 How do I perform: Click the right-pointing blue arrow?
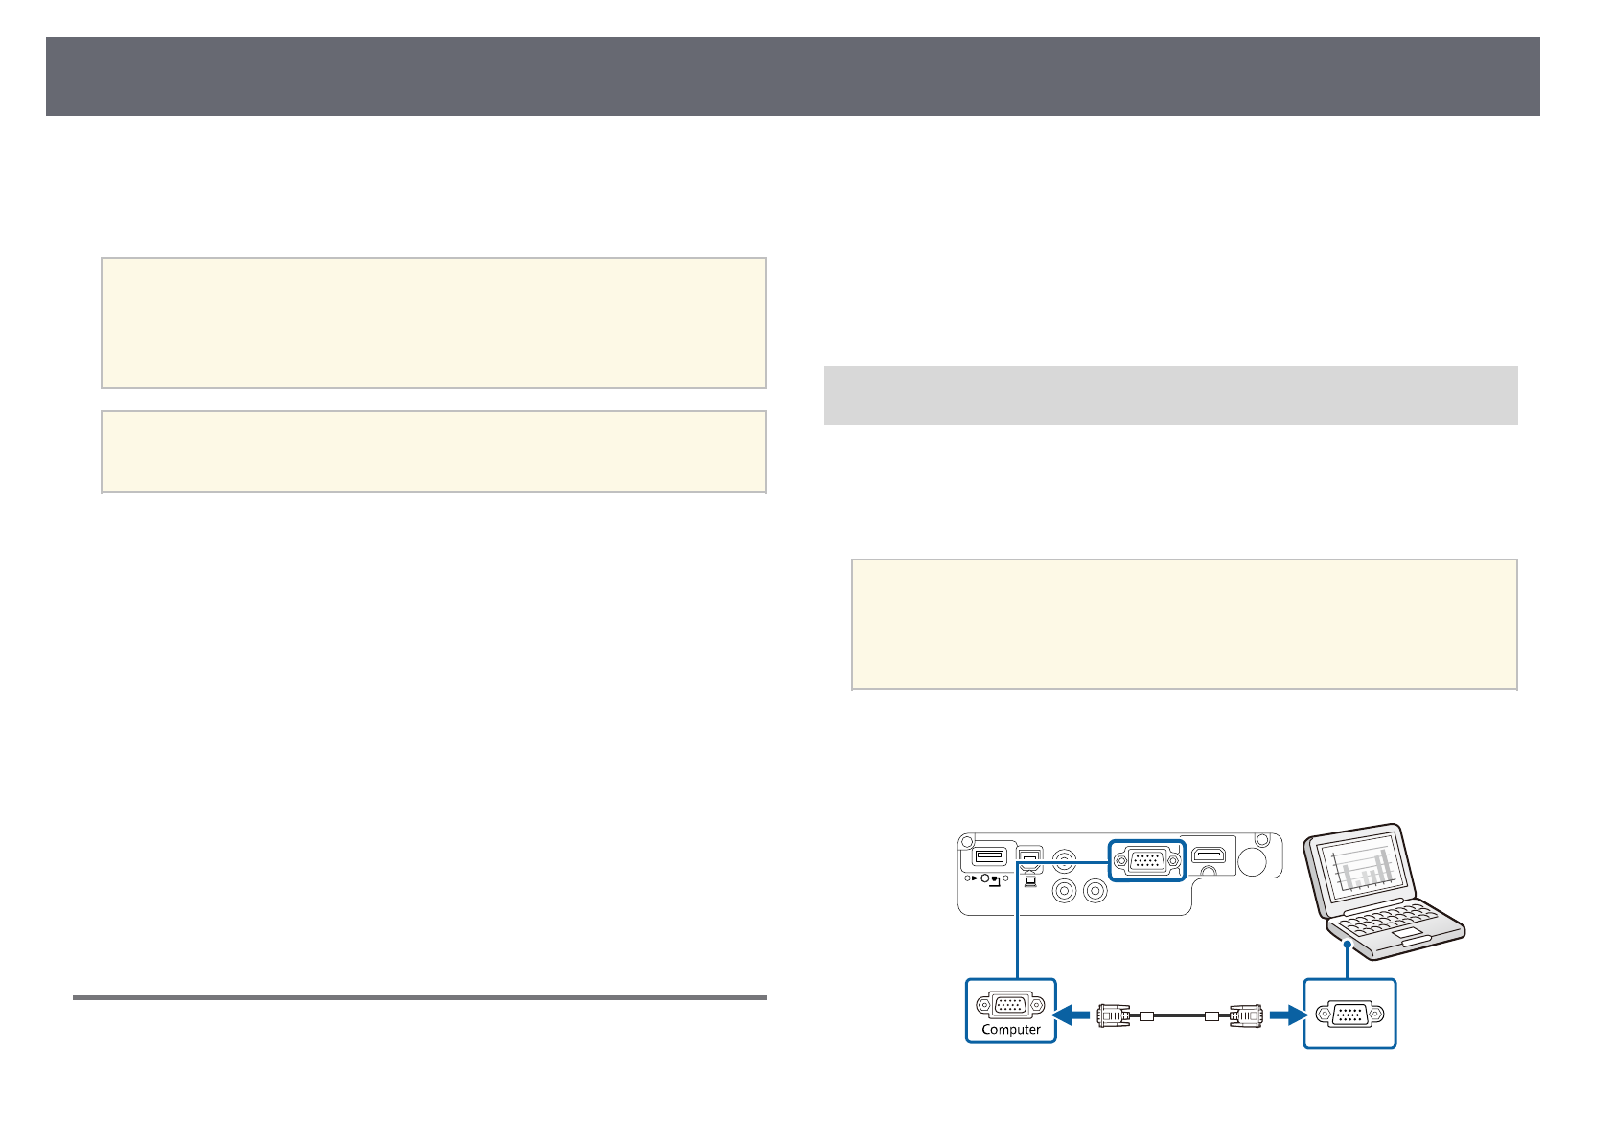click(x=1285, y=1014)
